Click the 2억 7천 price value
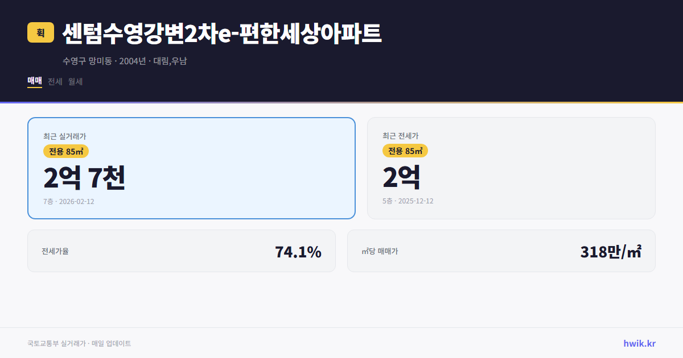 click(84, 178)
